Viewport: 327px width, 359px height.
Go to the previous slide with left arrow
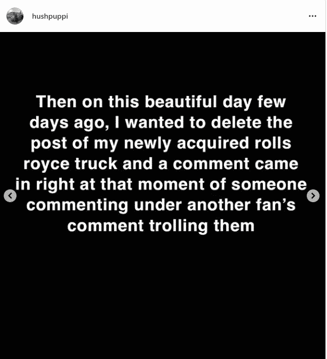(x=10, y=196)
